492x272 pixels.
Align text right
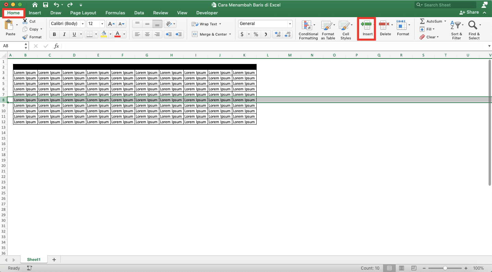click(x=157, y=34)
